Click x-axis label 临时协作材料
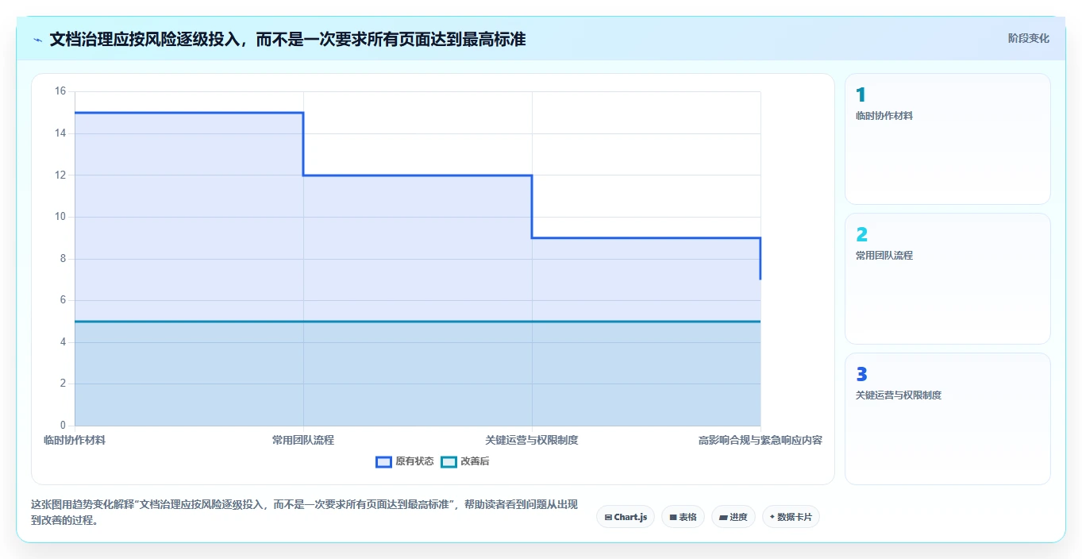1082x559 pixels. pyautogui.click(x=75, y=440)
